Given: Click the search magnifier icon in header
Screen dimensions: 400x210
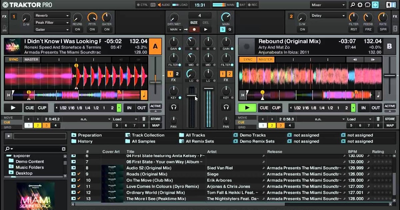Looking at the screenshot, I should (352, 5).
